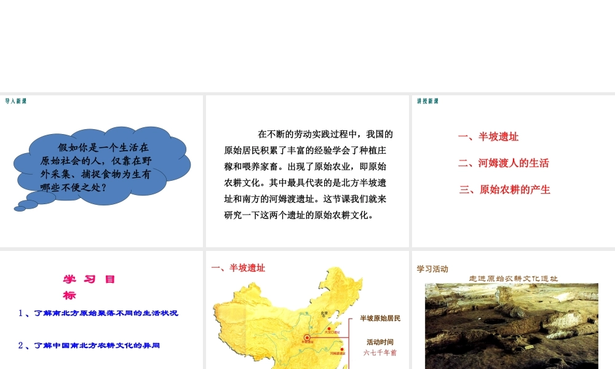Click the excavation site photograph
The width and height of the screenshot is (615, 369).
coord(512,326)
